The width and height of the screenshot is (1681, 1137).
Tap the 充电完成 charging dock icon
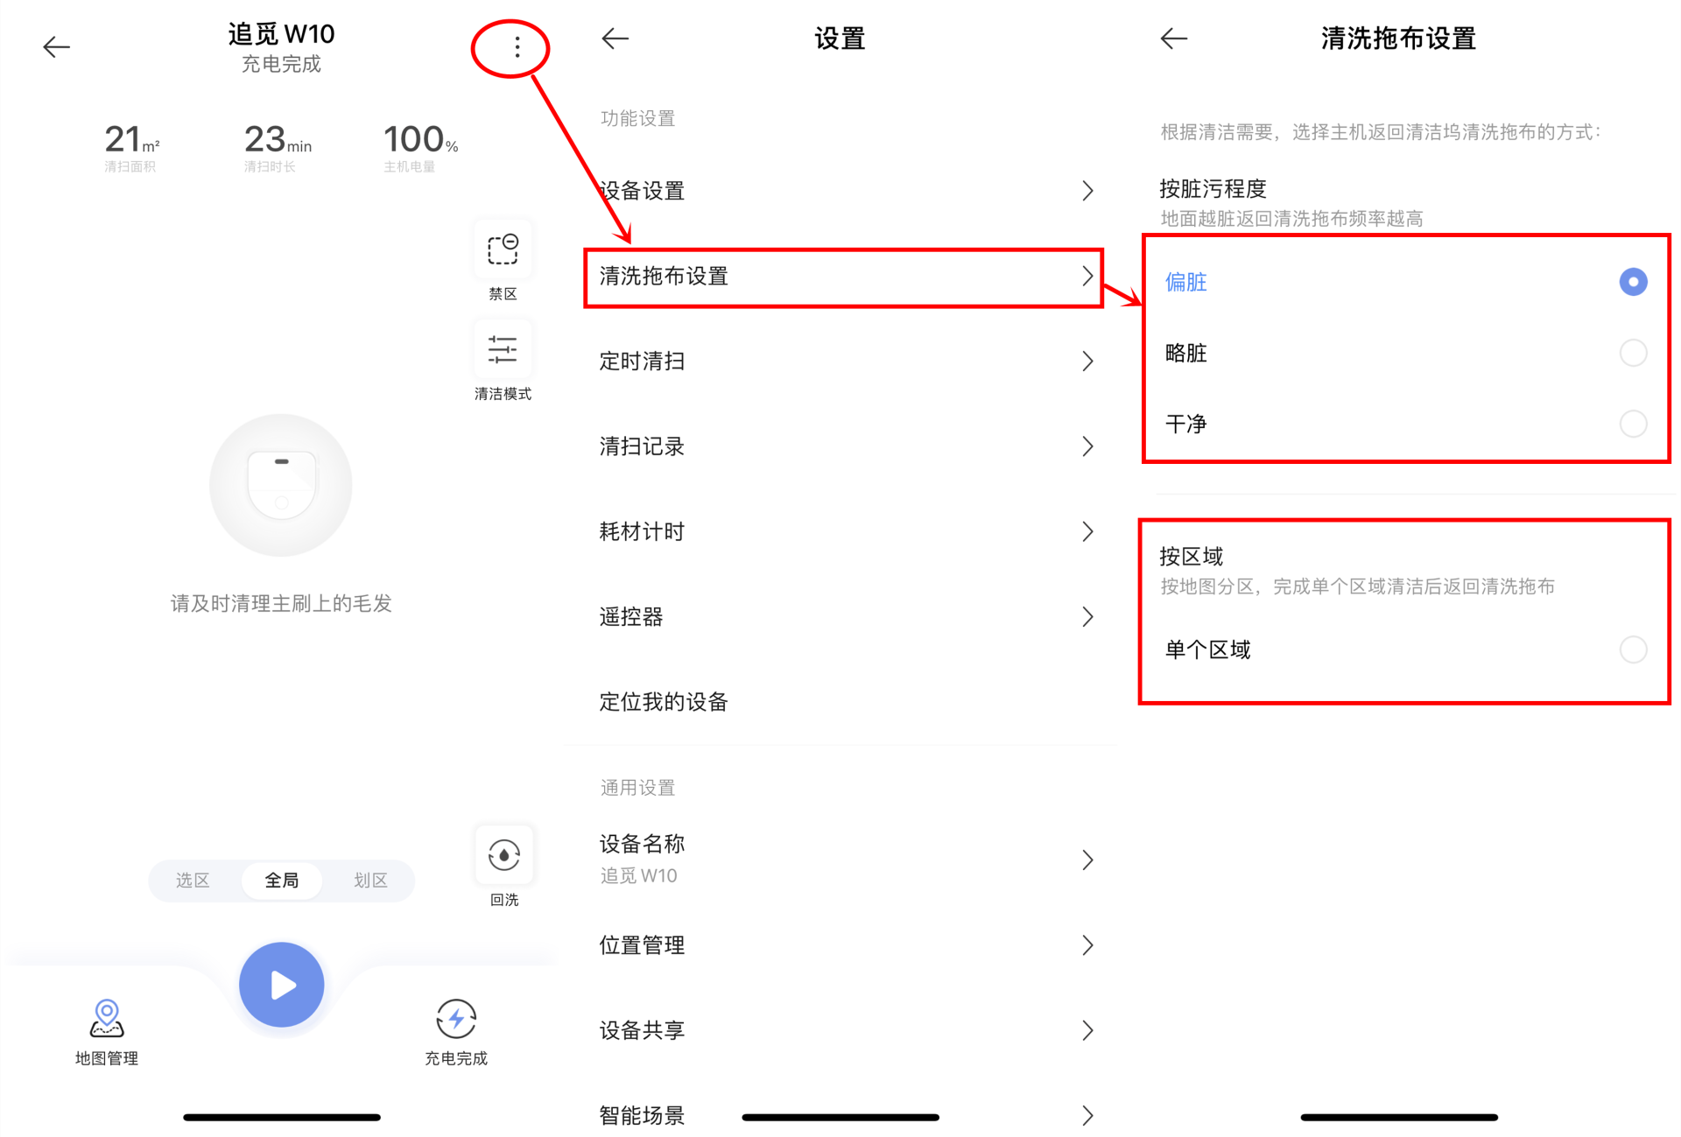point(456,1020)
